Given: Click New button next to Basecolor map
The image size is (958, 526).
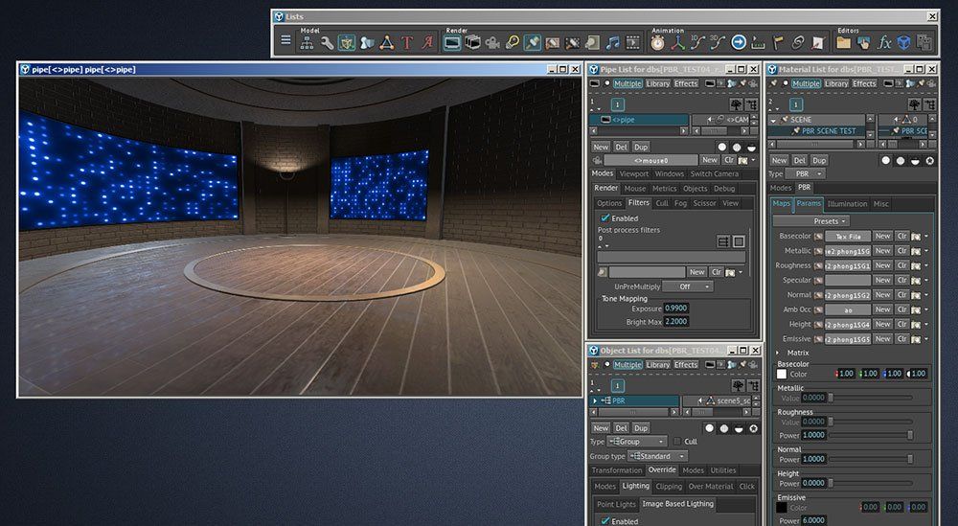Looking at the screenshot, I should pyautogui.click(x=882, y=236).
